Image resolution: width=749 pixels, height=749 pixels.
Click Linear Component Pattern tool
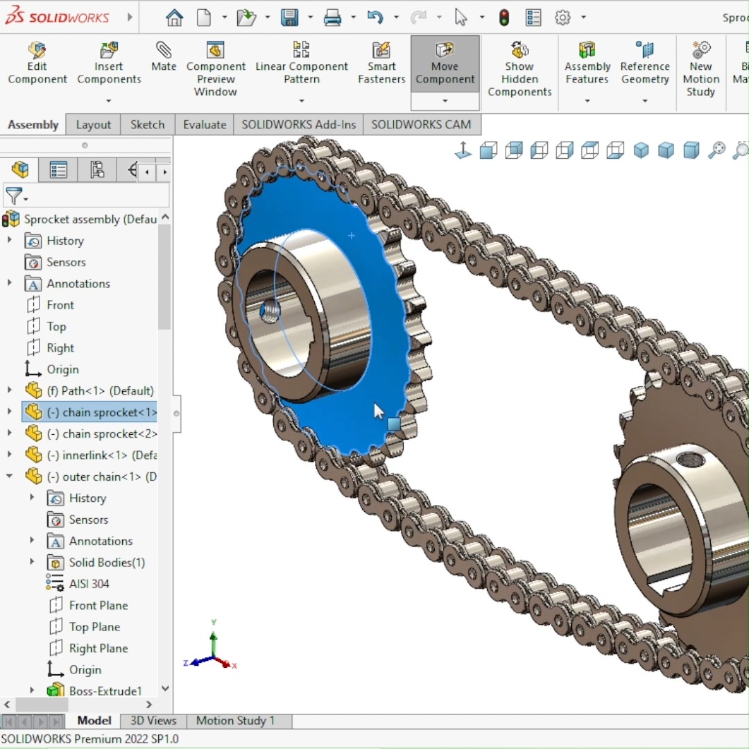click(302, 62)
